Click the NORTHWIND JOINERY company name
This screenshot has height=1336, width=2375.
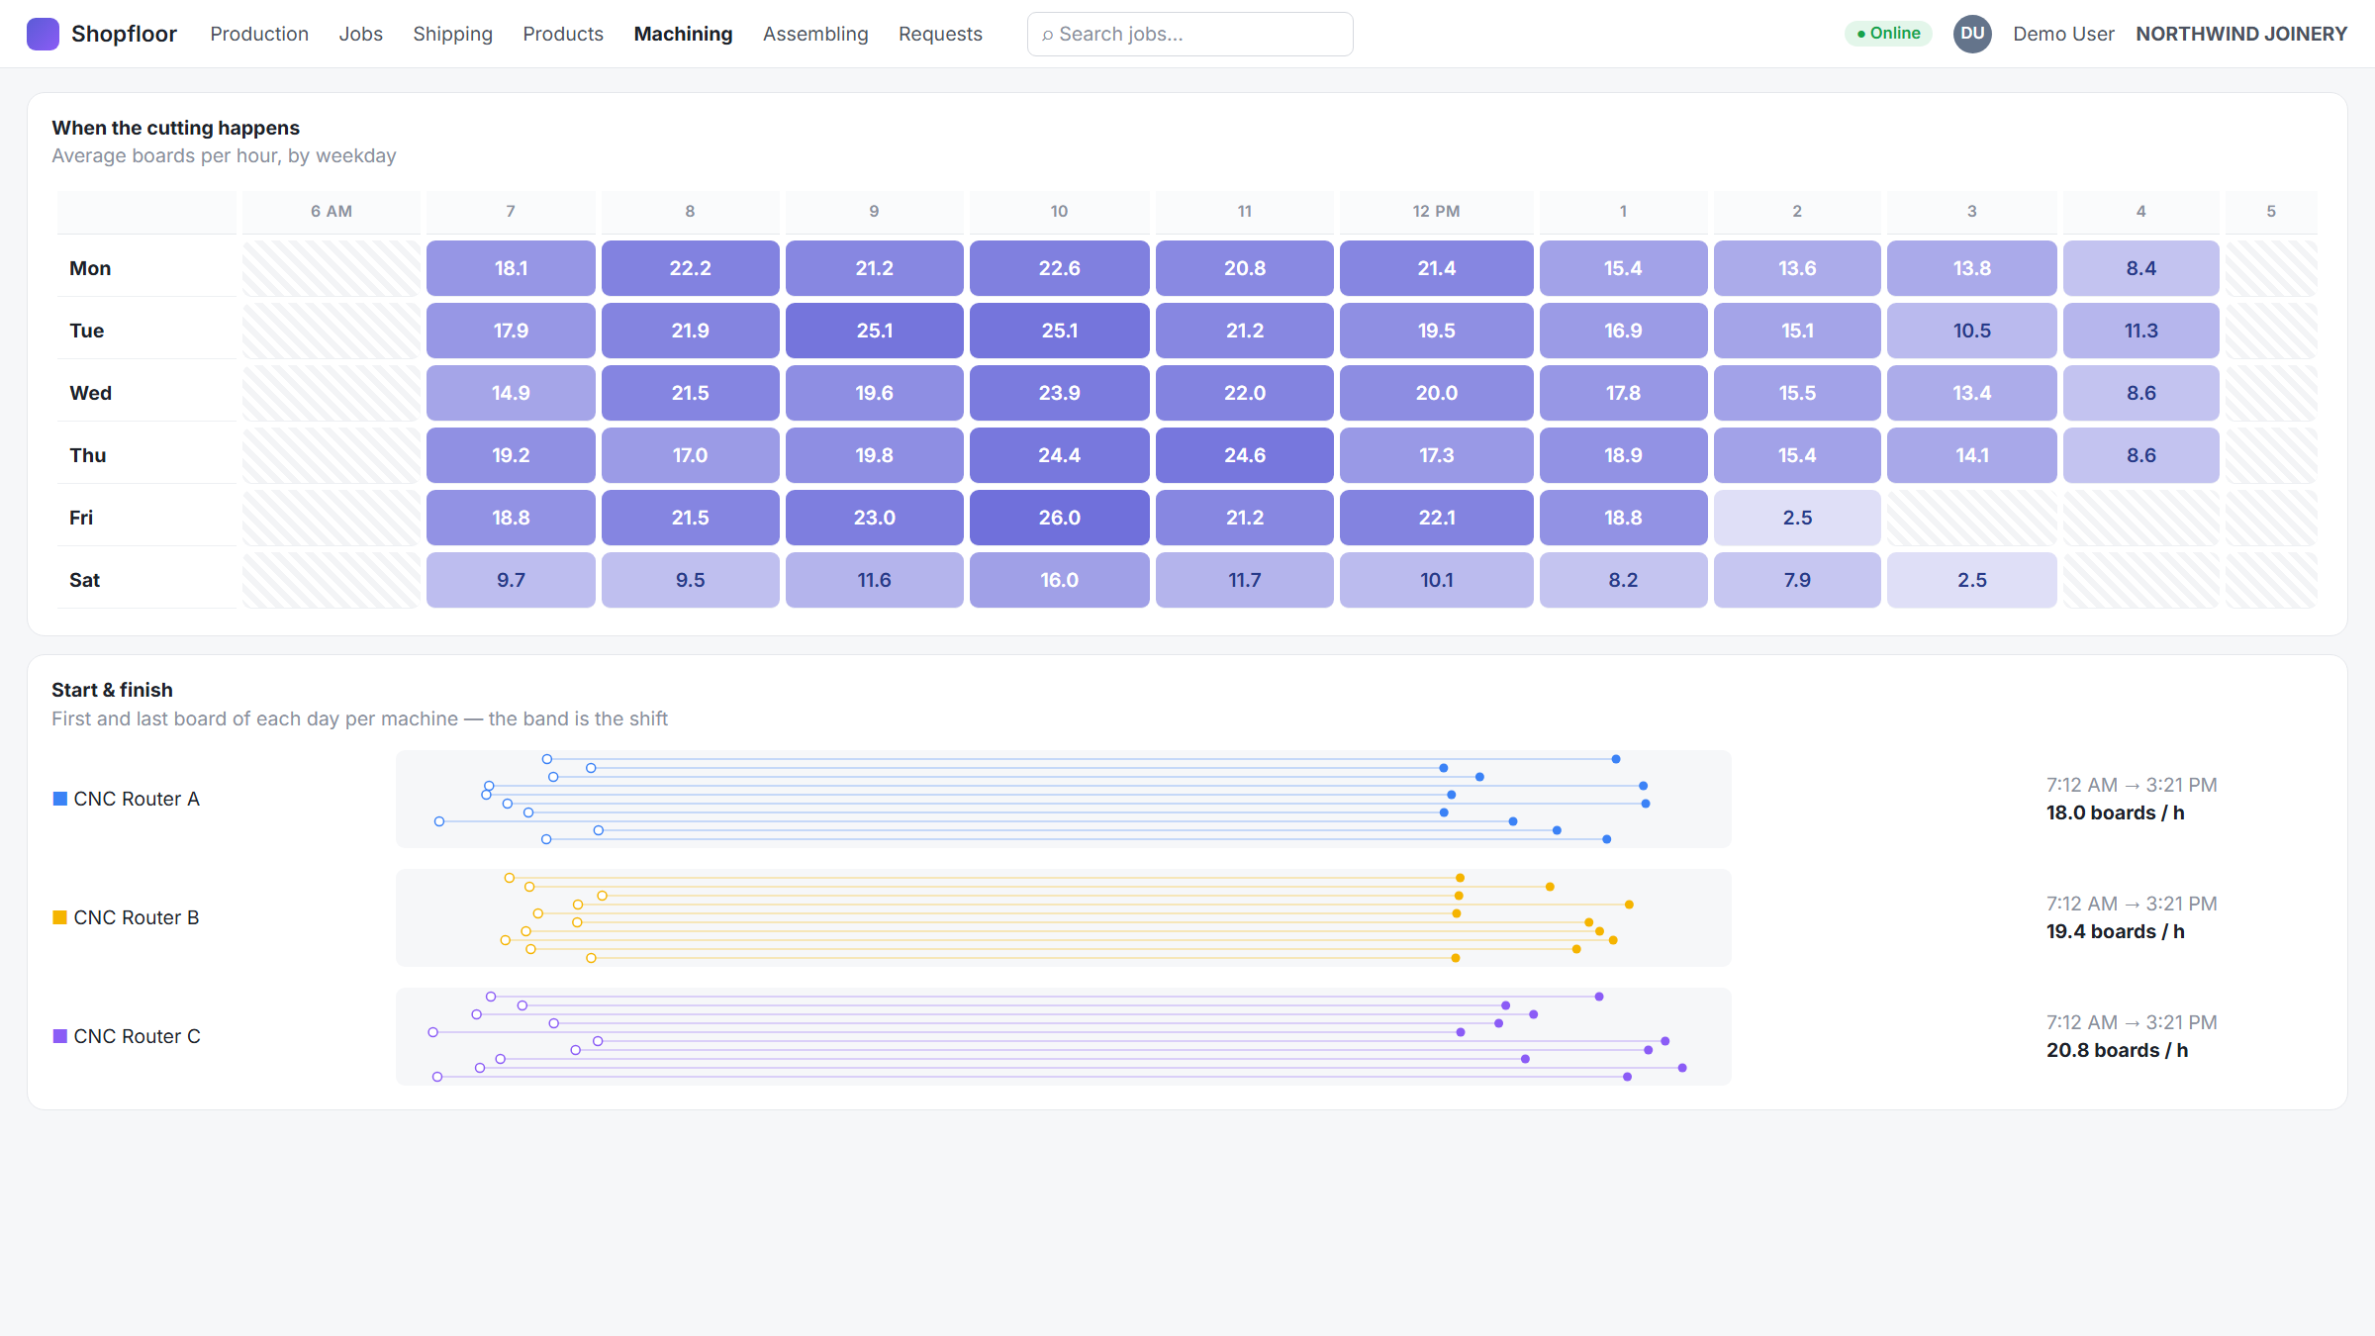(2241, 34)
